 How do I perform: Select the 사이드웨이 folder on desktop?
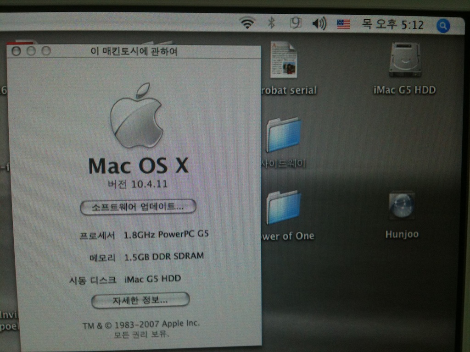284,135
